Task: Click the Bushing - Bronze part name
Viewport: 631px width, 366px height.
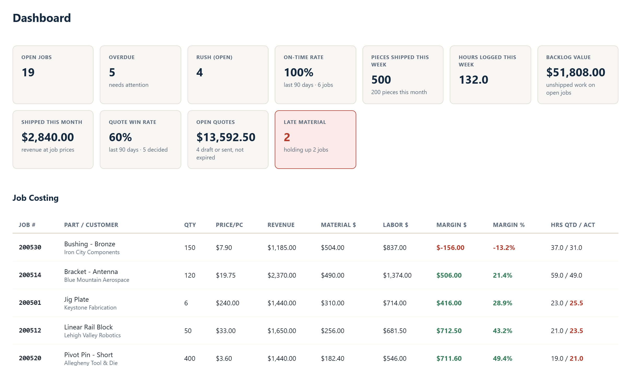Action: (x=90, y=244)
